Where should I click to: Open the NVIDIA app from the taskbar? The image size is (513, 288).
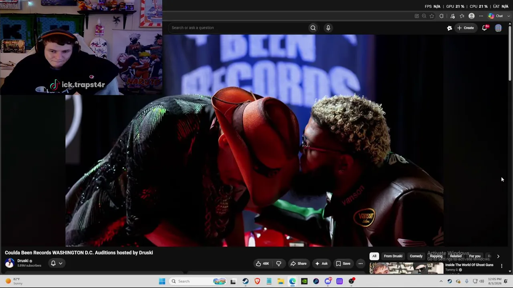pos(304,281)
